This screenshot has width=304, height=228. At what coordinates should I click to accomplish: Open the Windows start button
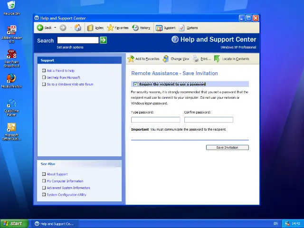point(14,224)
